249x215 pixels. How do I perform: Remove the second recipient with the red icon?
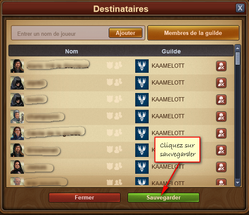tap(221, 83)
